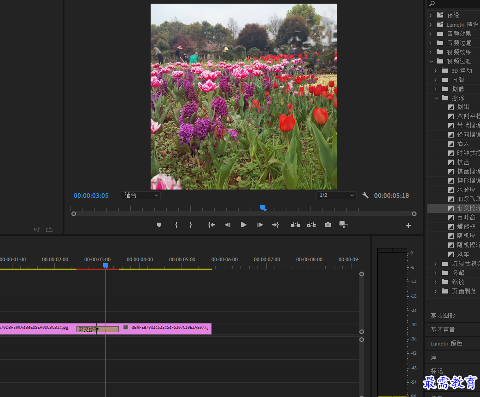The image size is (480, 397).
Task: Open the 库 panel tab
Action: point(433,357)
